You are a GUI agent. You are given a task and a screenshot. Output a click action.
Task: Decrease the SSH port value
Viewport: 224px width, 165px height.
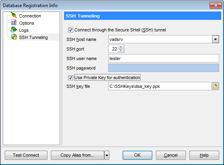tap(121, 50)
